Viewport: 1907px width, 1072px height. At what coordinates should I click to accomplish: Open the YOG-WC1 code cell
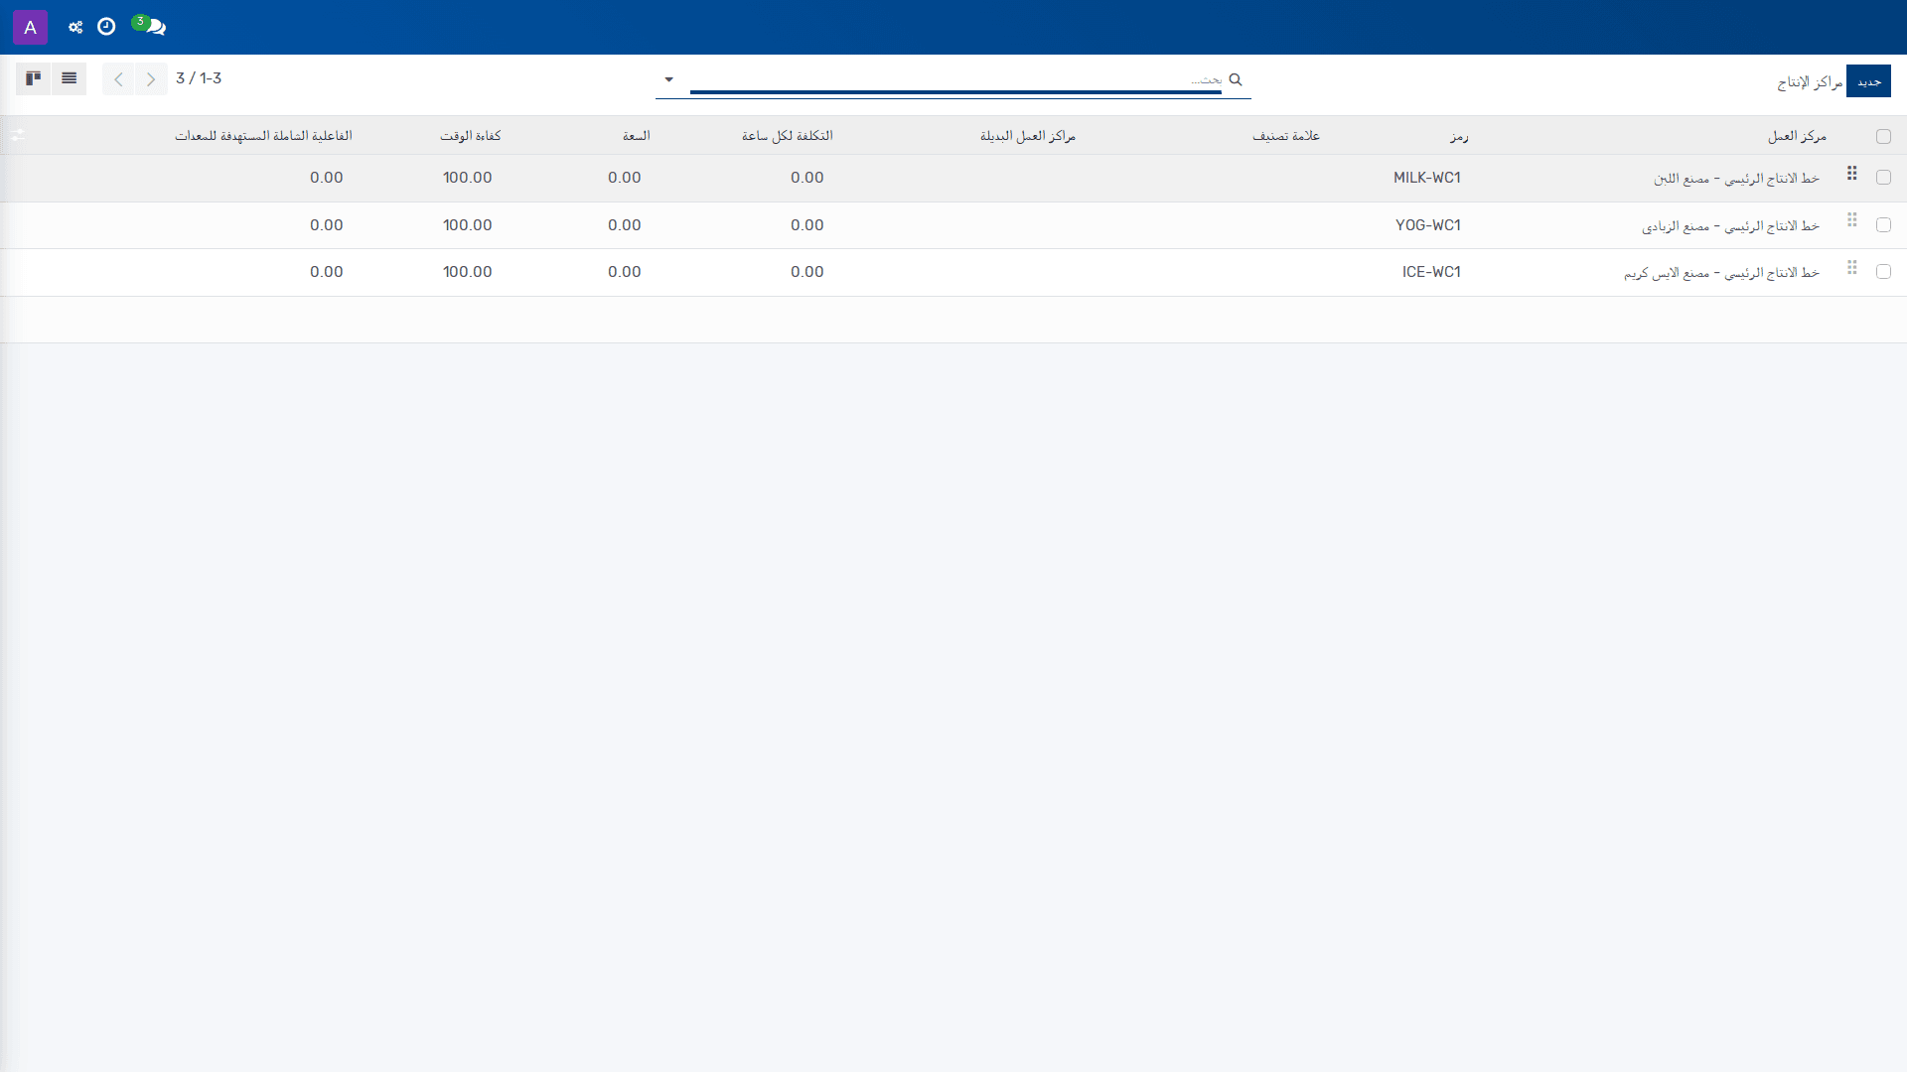click(1428, 225)
